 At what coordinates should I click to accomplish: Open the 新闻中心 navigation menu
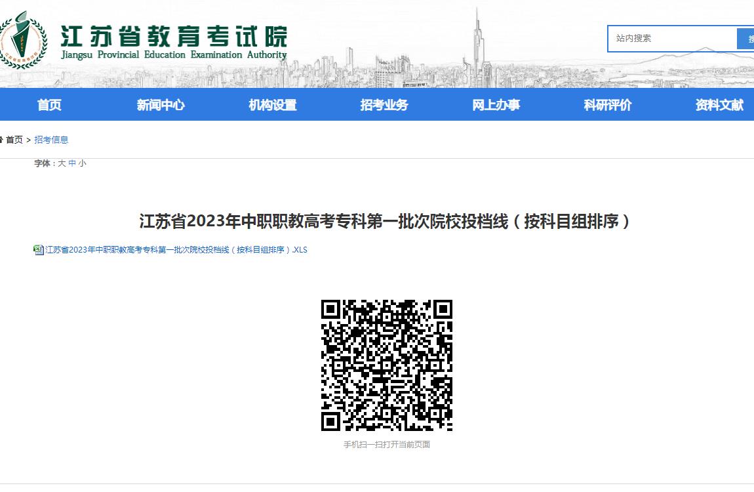point(161,104)
